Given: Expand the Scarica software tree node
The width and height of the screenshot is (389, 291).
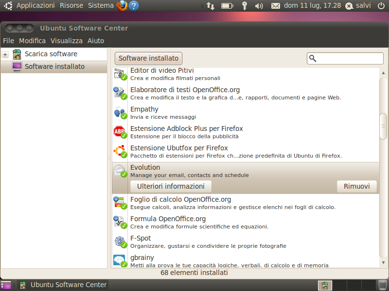Looking at the screenshot, I should click(5, 54).
